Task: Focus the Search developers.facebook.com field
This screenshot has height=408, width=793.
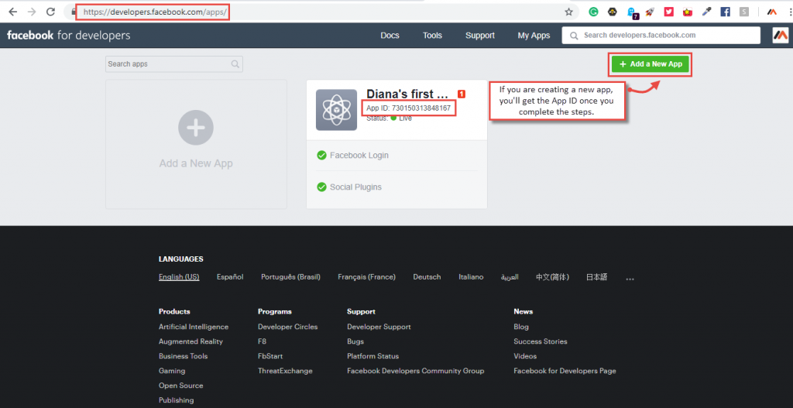Action: (x=661, y=36)
